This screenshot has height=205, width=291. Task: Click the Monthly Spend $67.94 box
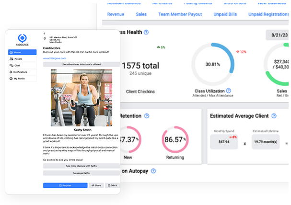224,142
